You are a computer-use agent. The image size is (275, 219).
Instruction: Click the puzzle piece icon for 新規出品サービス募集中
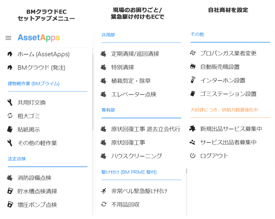pyautogui.click(x=192, y=129)
